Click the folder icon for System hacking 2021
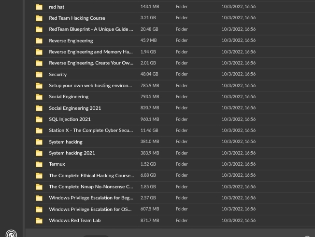The image size is (315, 237). point(39,153)
